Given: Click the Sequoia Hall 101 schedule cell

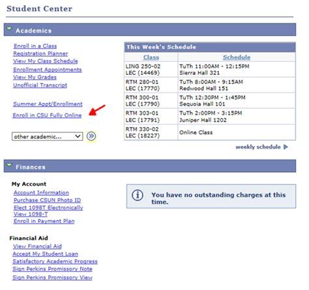Looking at the screenshot, I should [x=237, y=101].
